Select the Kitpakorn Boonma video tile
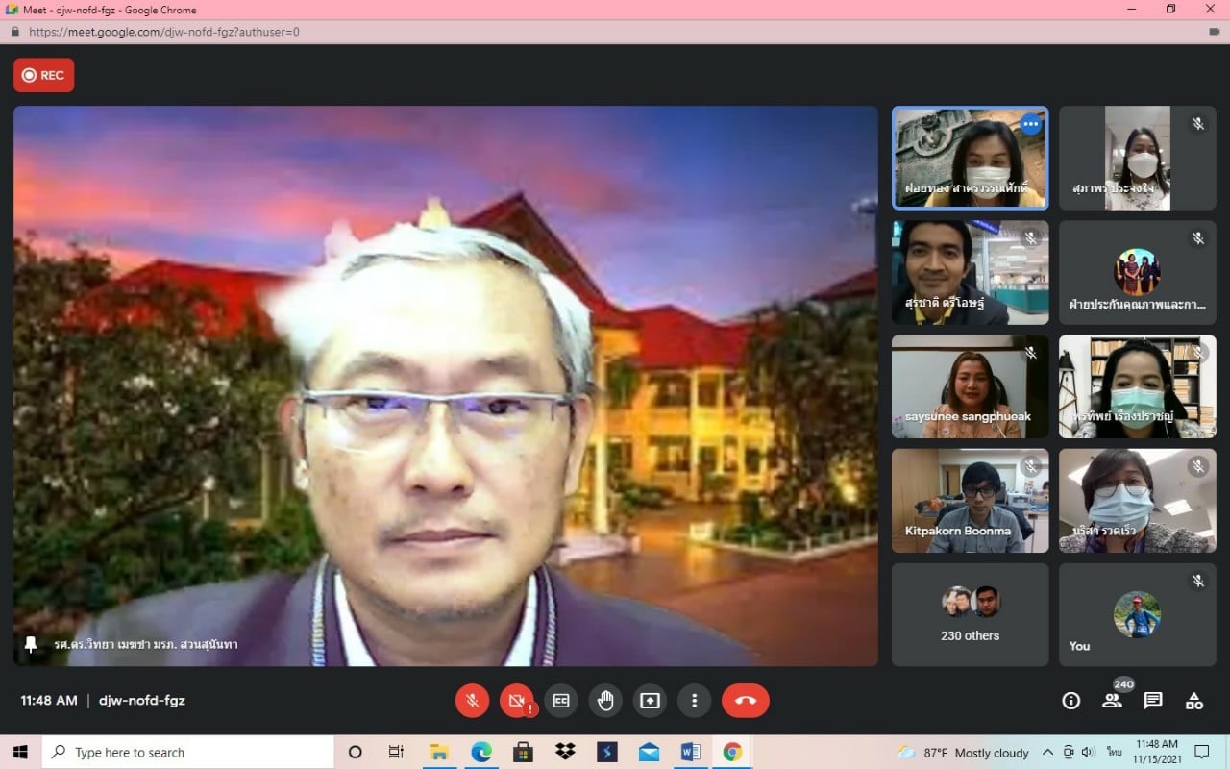This screenshot has width=1230, height=769. pyautogui.click(x=970, y=500)
